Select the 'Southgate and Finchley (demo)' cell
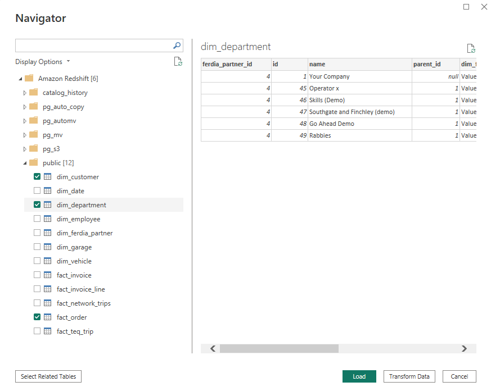The width and height of the screenshot is (491, 391). pos(360,112)
